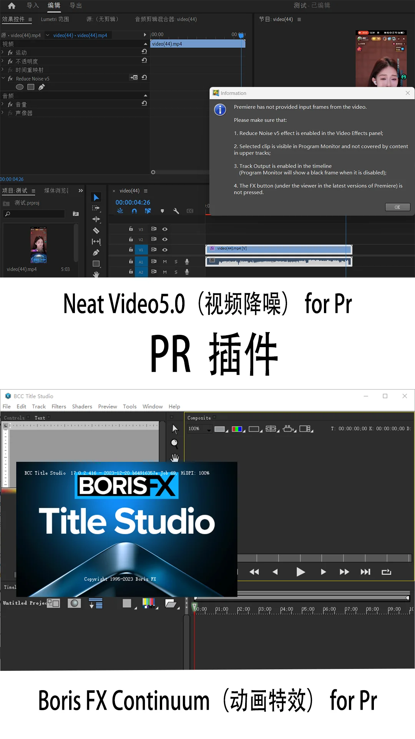Open timeline wrench settings
This screenshot has width=415, height=739.
tap(176, 211)
